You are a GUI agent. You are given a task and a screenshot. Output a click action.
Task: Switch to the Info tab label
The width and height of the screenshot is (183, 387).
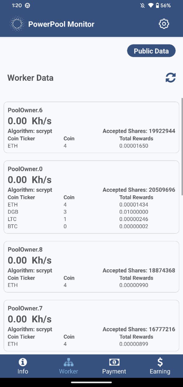coord(23,371)
